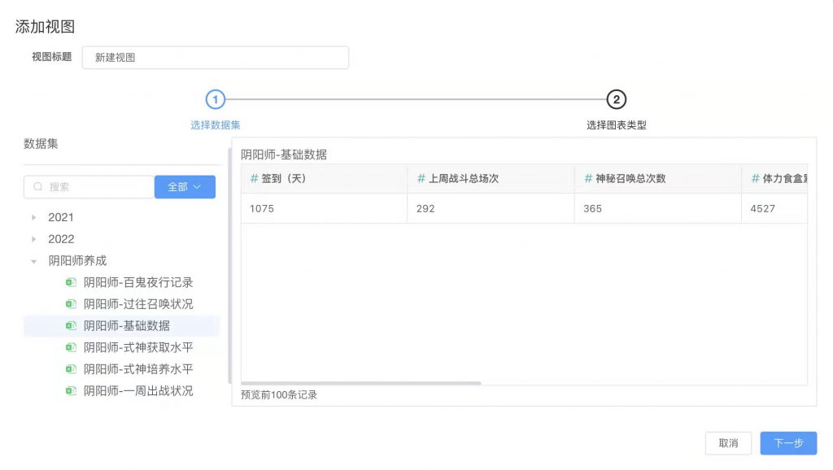
Task: Click the 预览前100条记录 note
Action: [x=279, y=395]
